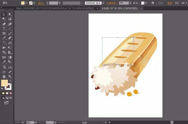188x124 pixels.
Task: Expand the opacity slider arrow
Action: (130, 3)
